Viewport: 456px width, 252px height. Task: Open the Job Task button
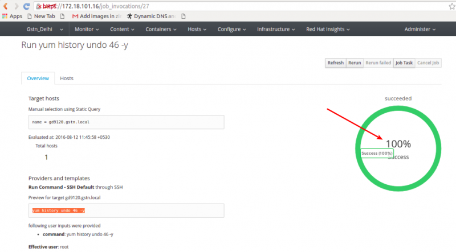(x=404, y=63)
